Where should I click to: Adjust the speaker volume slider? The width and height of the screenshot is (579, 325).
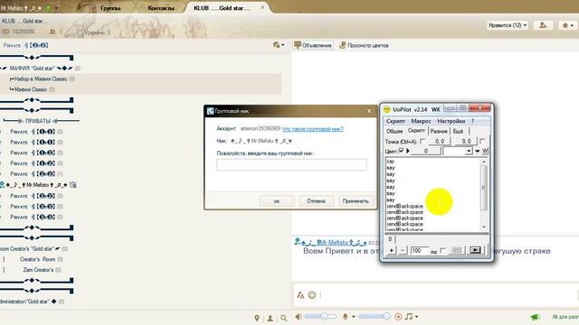[x=320, y=317]
